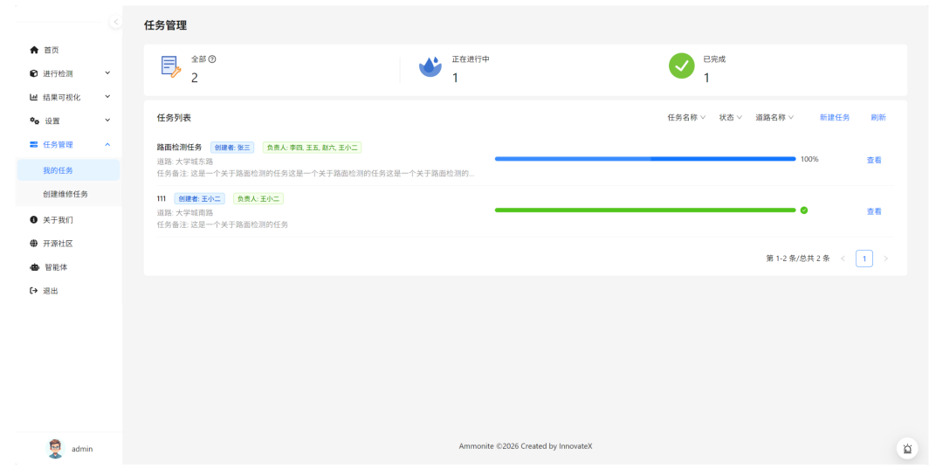Click the blue 100% progress bar

644,159
